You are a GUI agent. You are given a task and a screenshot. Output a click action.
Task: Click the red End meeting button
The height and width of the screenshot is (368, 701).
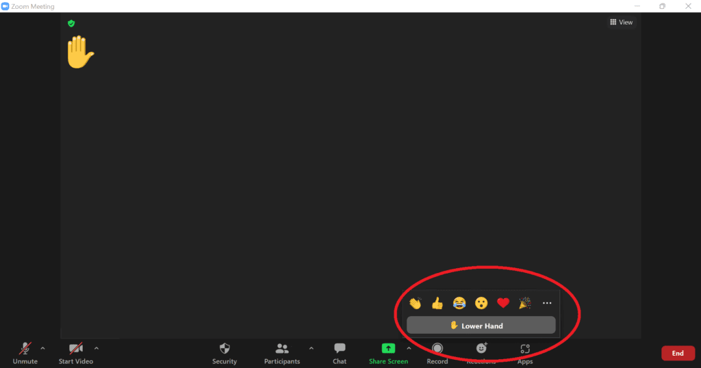pyautogui.click(x=677, y=353)
